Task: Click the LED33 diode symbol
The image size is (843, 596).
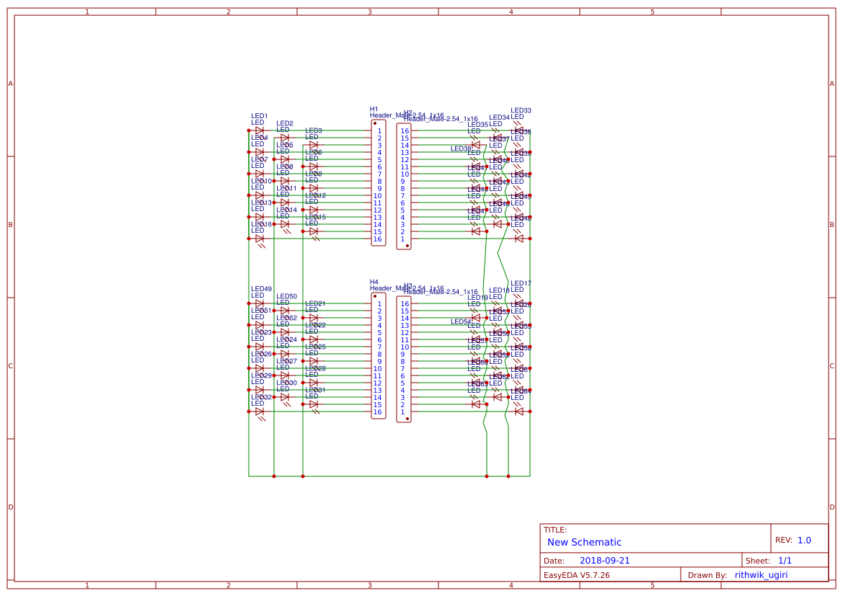Action: [x=518, y=130]
